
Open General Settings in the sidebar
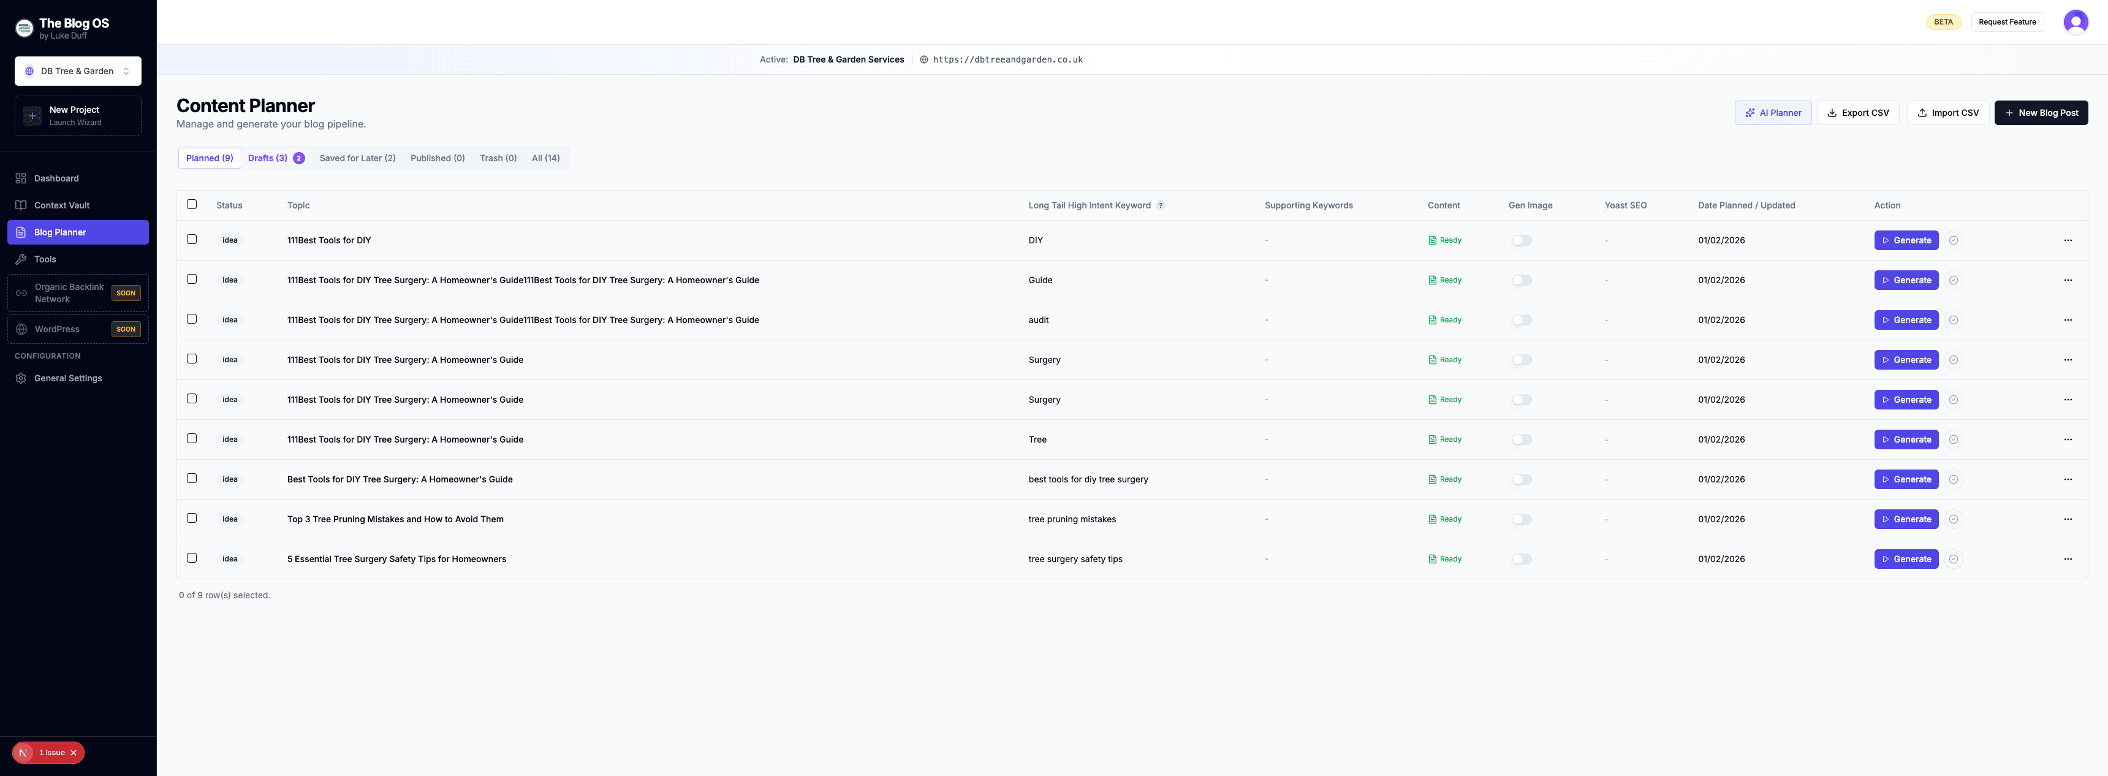pos(68,378)
